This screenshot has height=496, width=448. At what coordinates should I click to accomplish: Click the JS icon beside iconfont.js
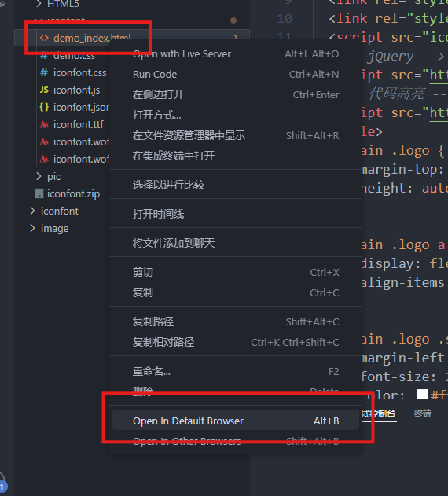(44, 90)
